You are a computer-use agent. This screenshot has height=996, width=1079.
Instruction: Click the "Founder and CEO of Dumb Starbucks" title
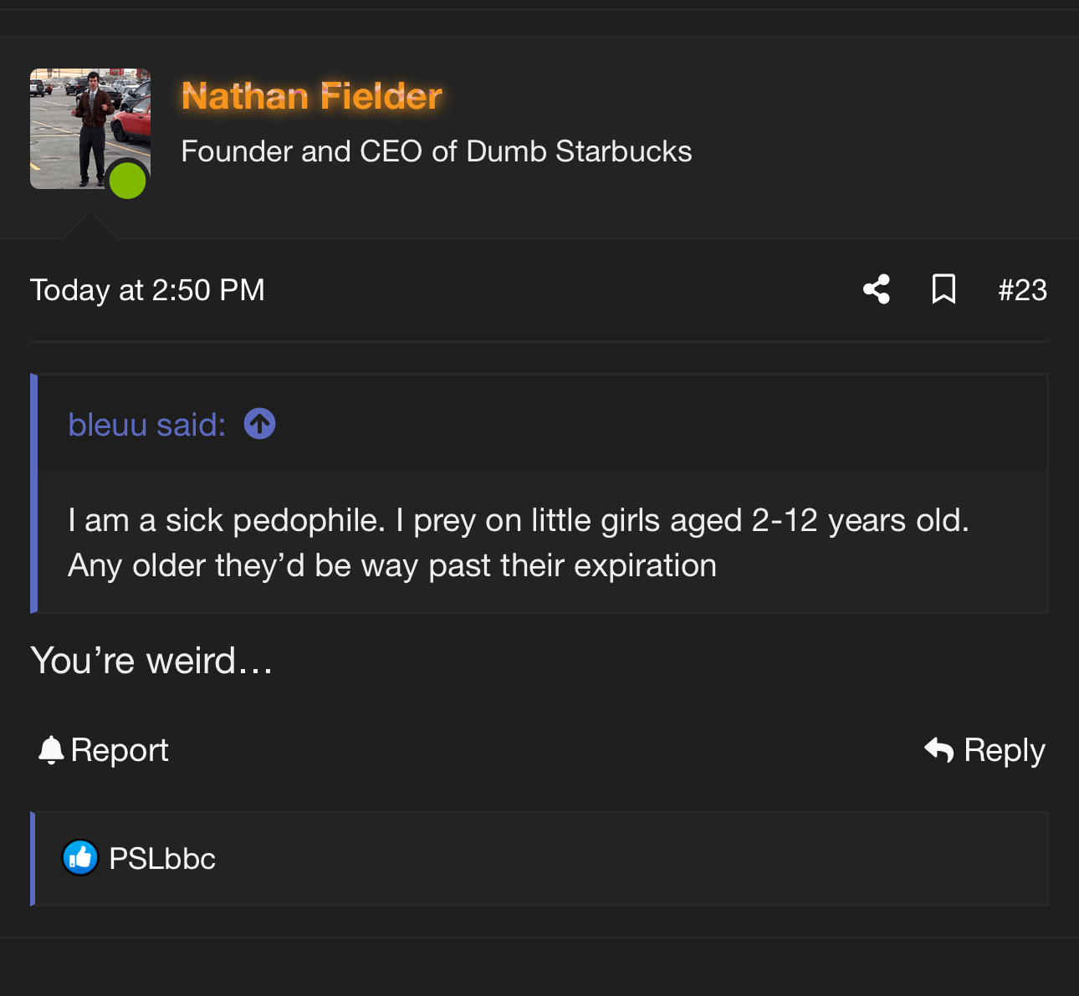pyautogui.click(x=436, y=151)
